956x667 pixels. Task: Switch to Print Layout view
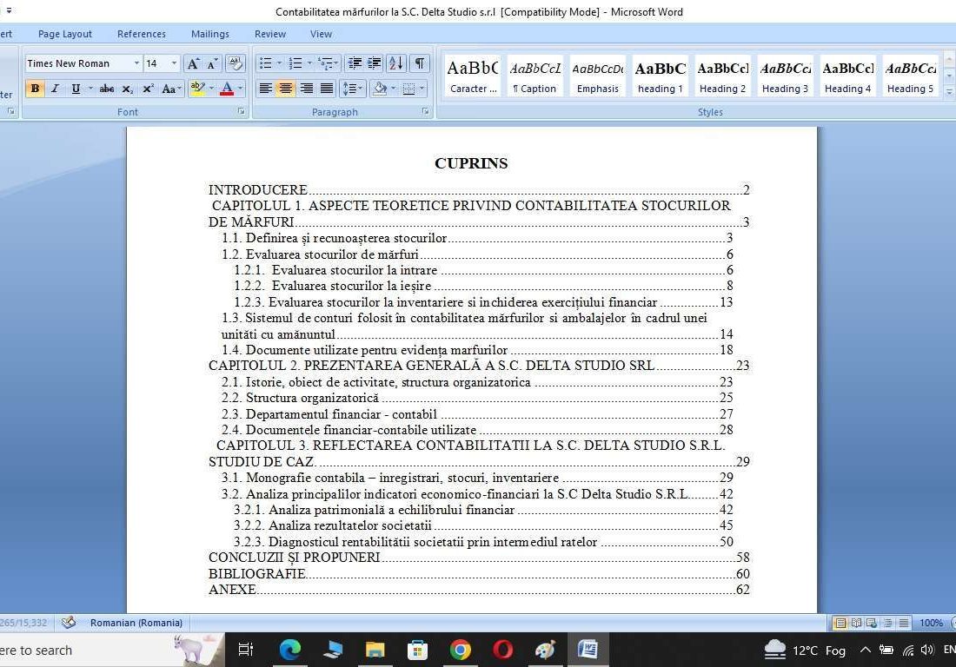(x=840, y=623)
